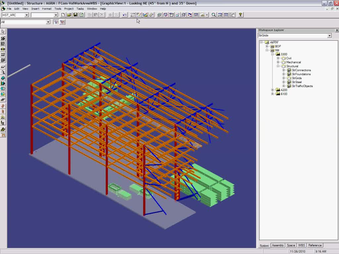
Task: Open the StrGrids dropdown in Workspace Explorer
Action: click(x=329, y=35)
